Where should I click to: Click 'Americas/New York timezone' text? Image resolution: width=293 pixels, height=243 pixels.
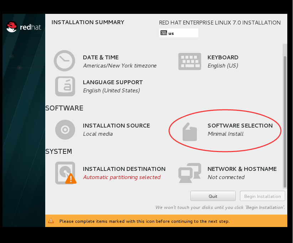(x=120, y=66)
